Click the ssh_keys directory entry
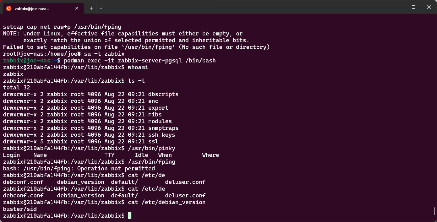The width and height of the screenshot is (437, 222). 162,135
